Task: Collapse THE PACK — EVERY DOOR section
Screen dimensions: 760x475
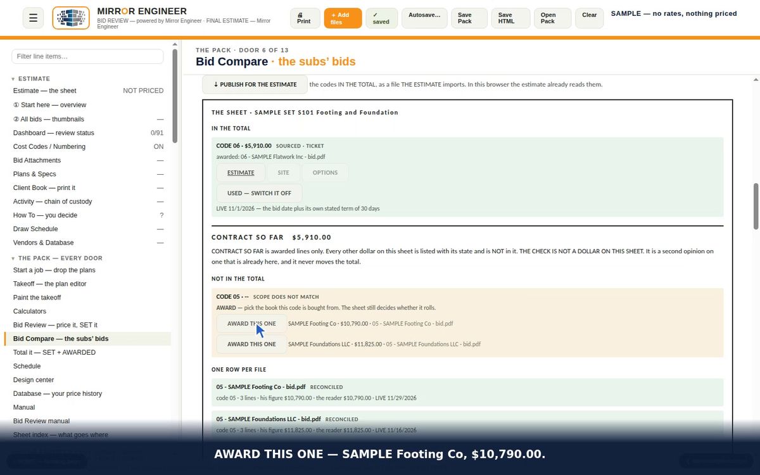Action: 56,258
